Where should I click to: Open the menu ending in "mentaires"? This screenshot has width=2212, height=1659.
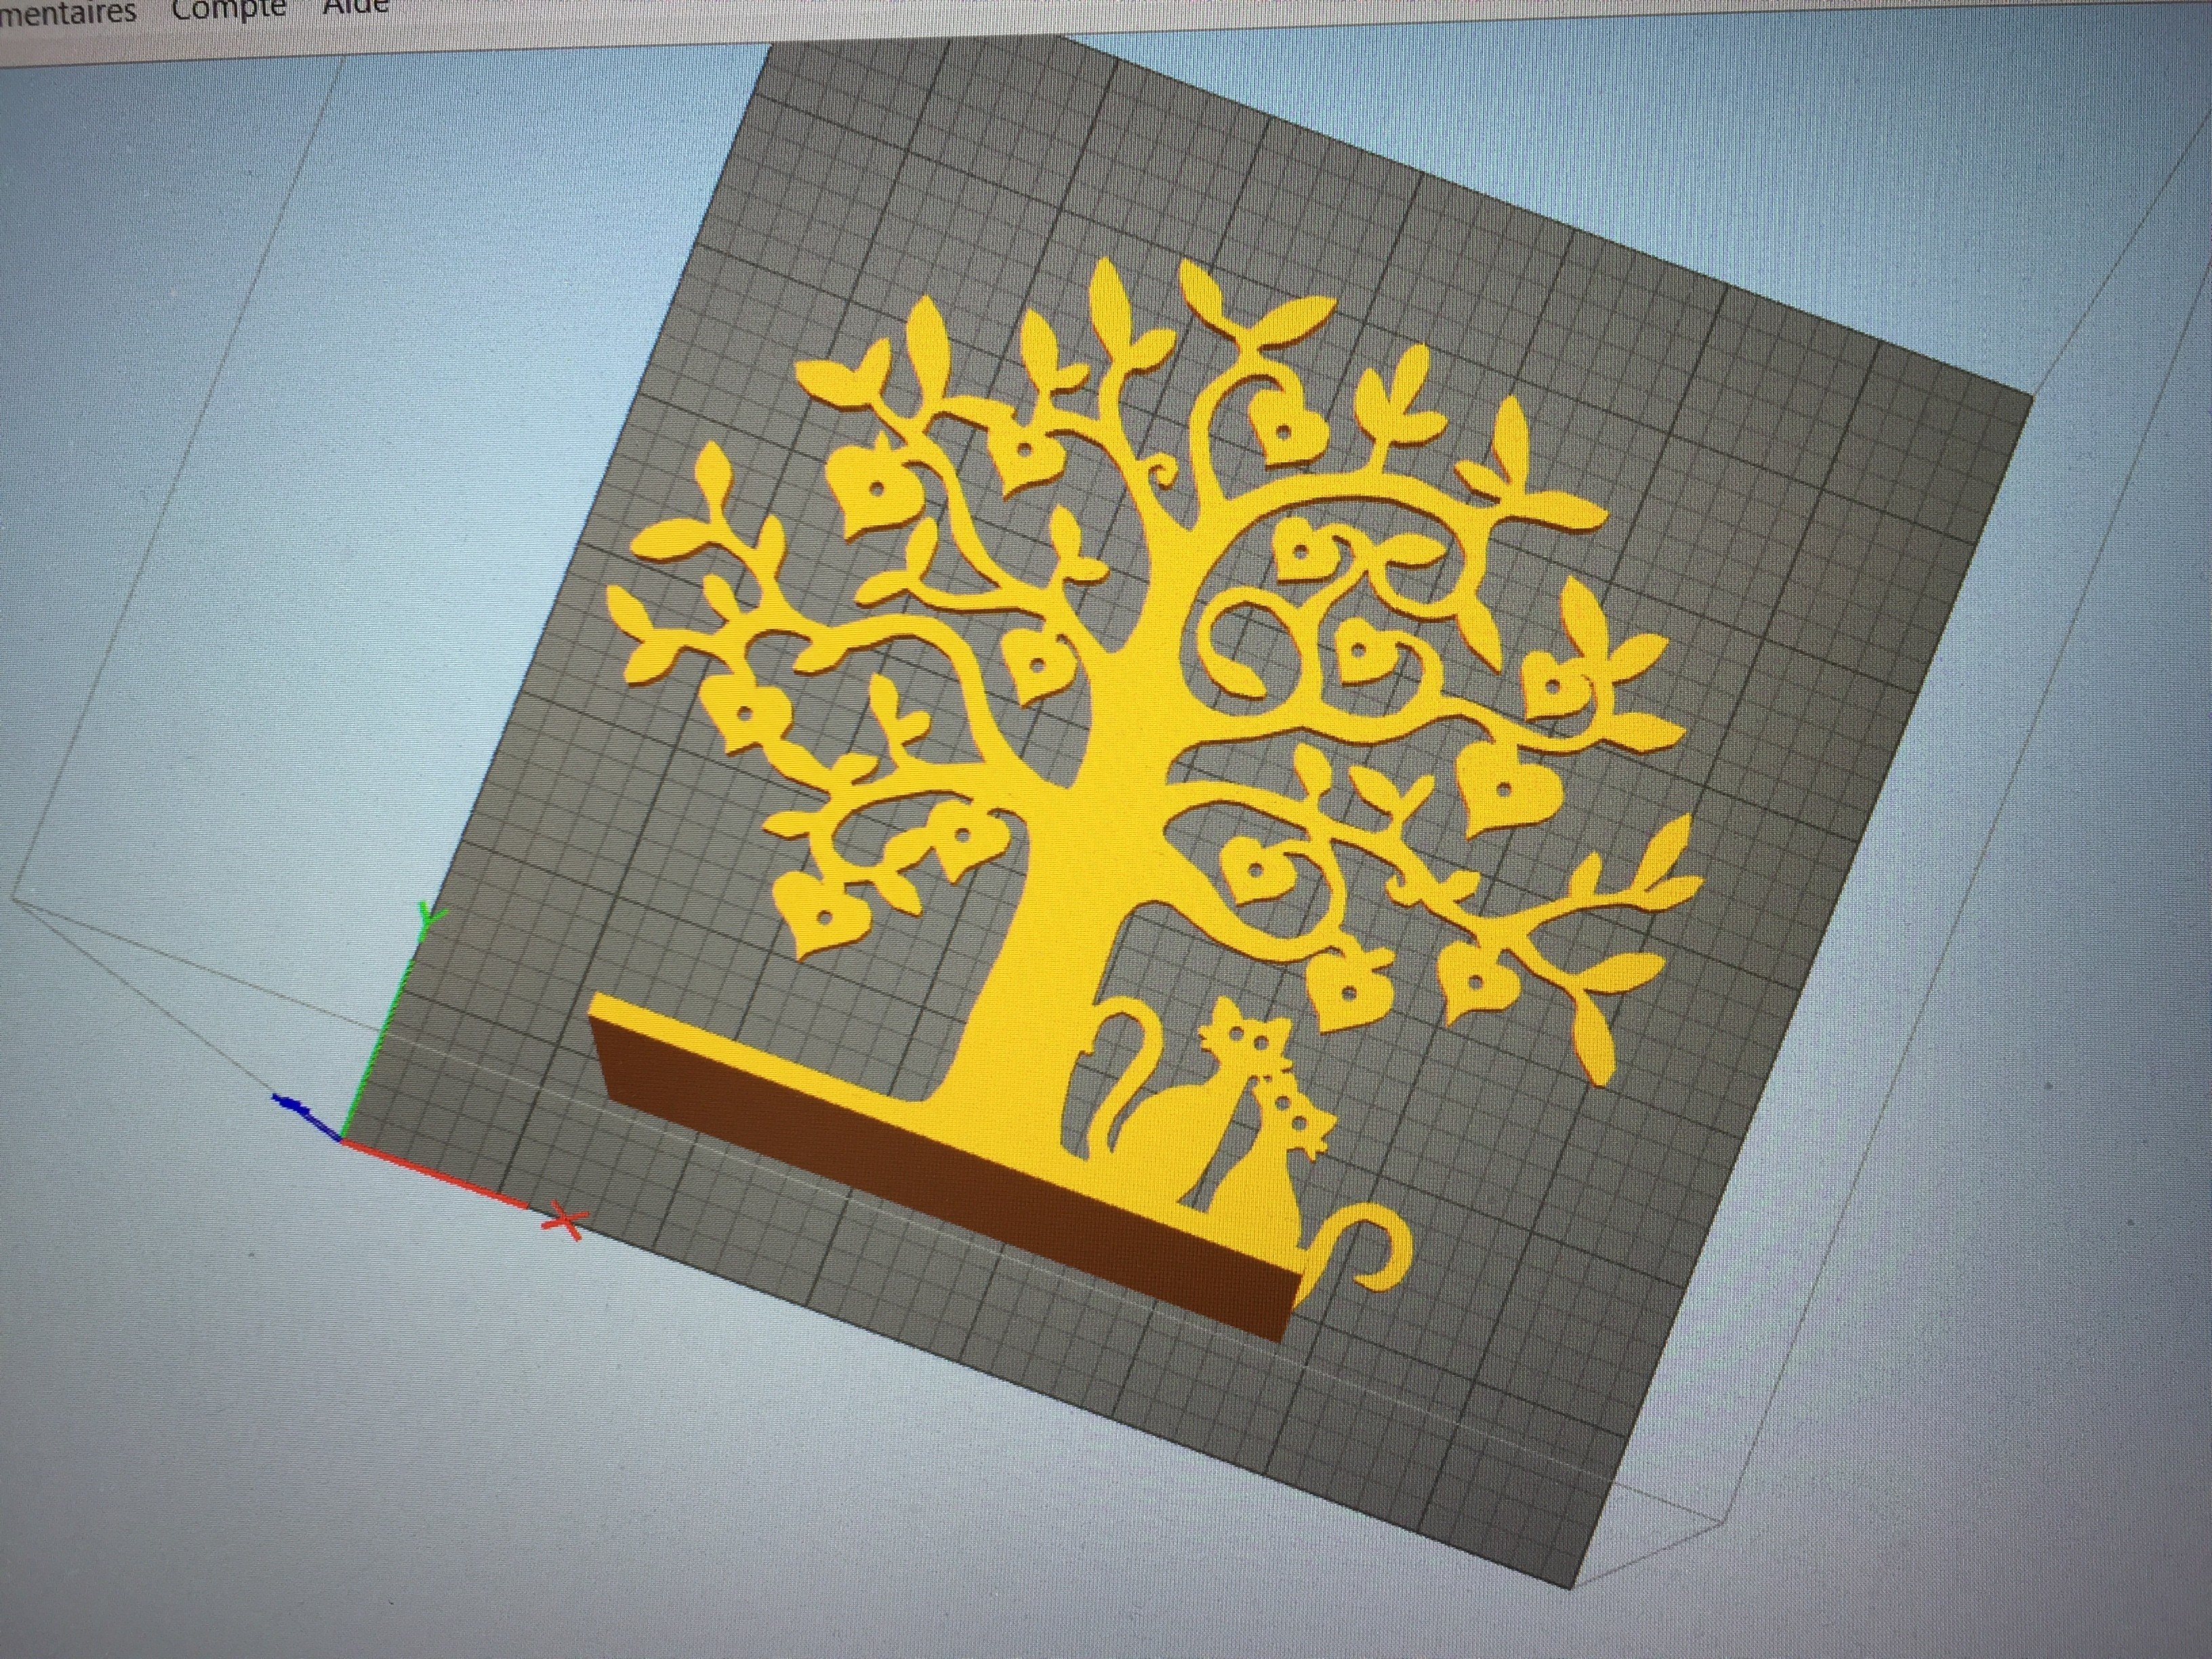point(68,14)
